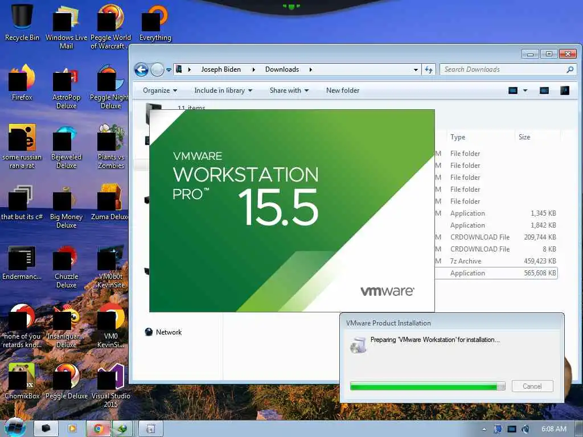Click the Explorer help icon in toolbar

[565, 90]
